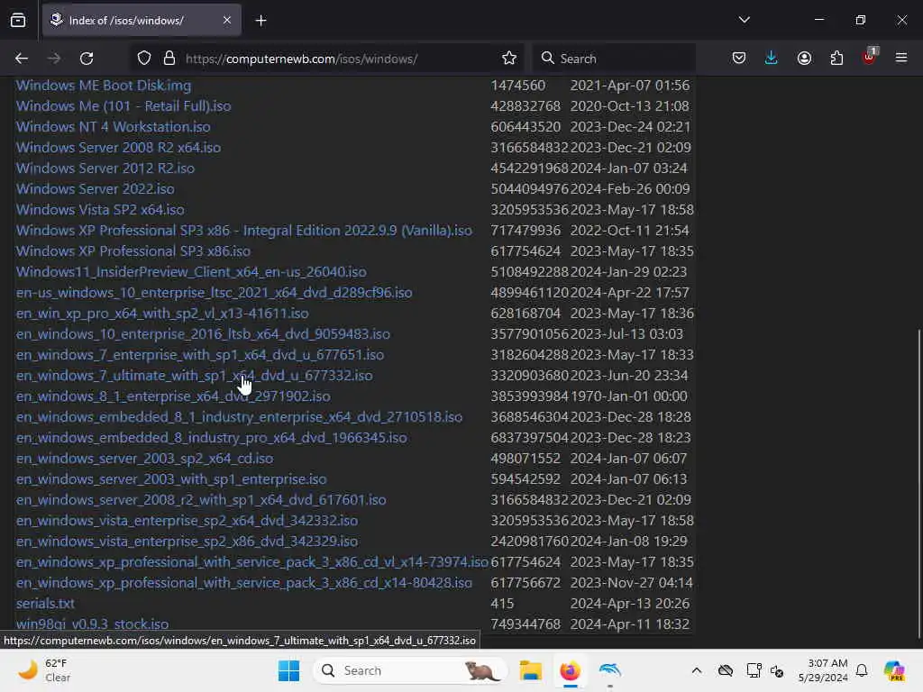View site security padlock info

(169, 59)
